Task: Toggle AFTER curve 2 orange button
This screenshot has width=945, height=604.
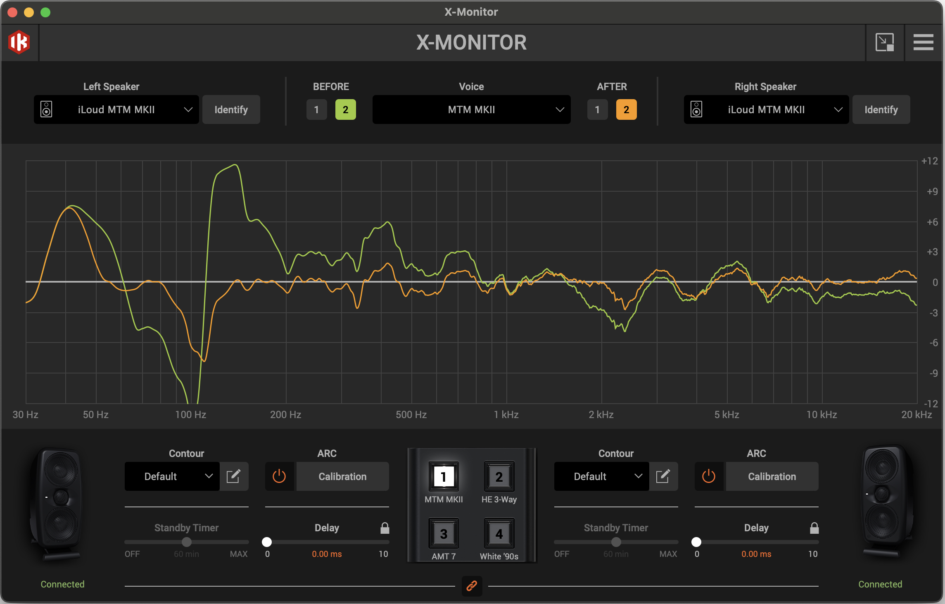Action: [626, 109]
